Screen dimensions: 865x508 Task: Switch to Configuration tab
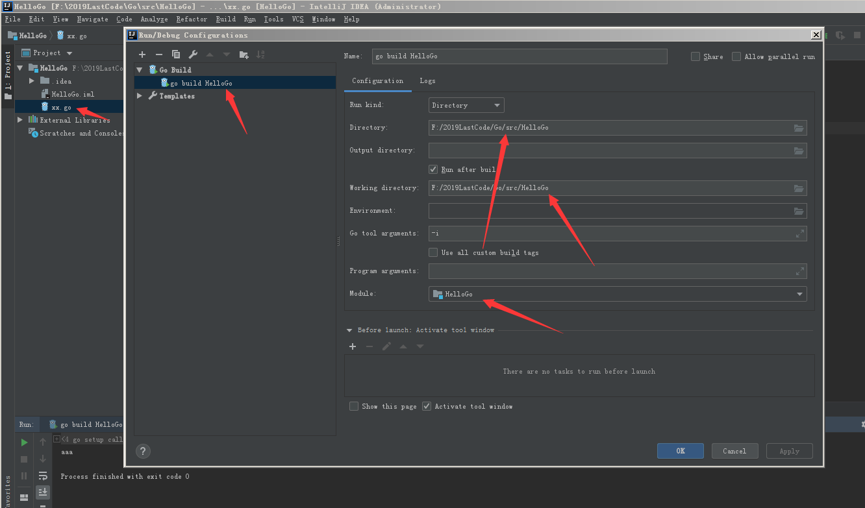click(377, 81)
